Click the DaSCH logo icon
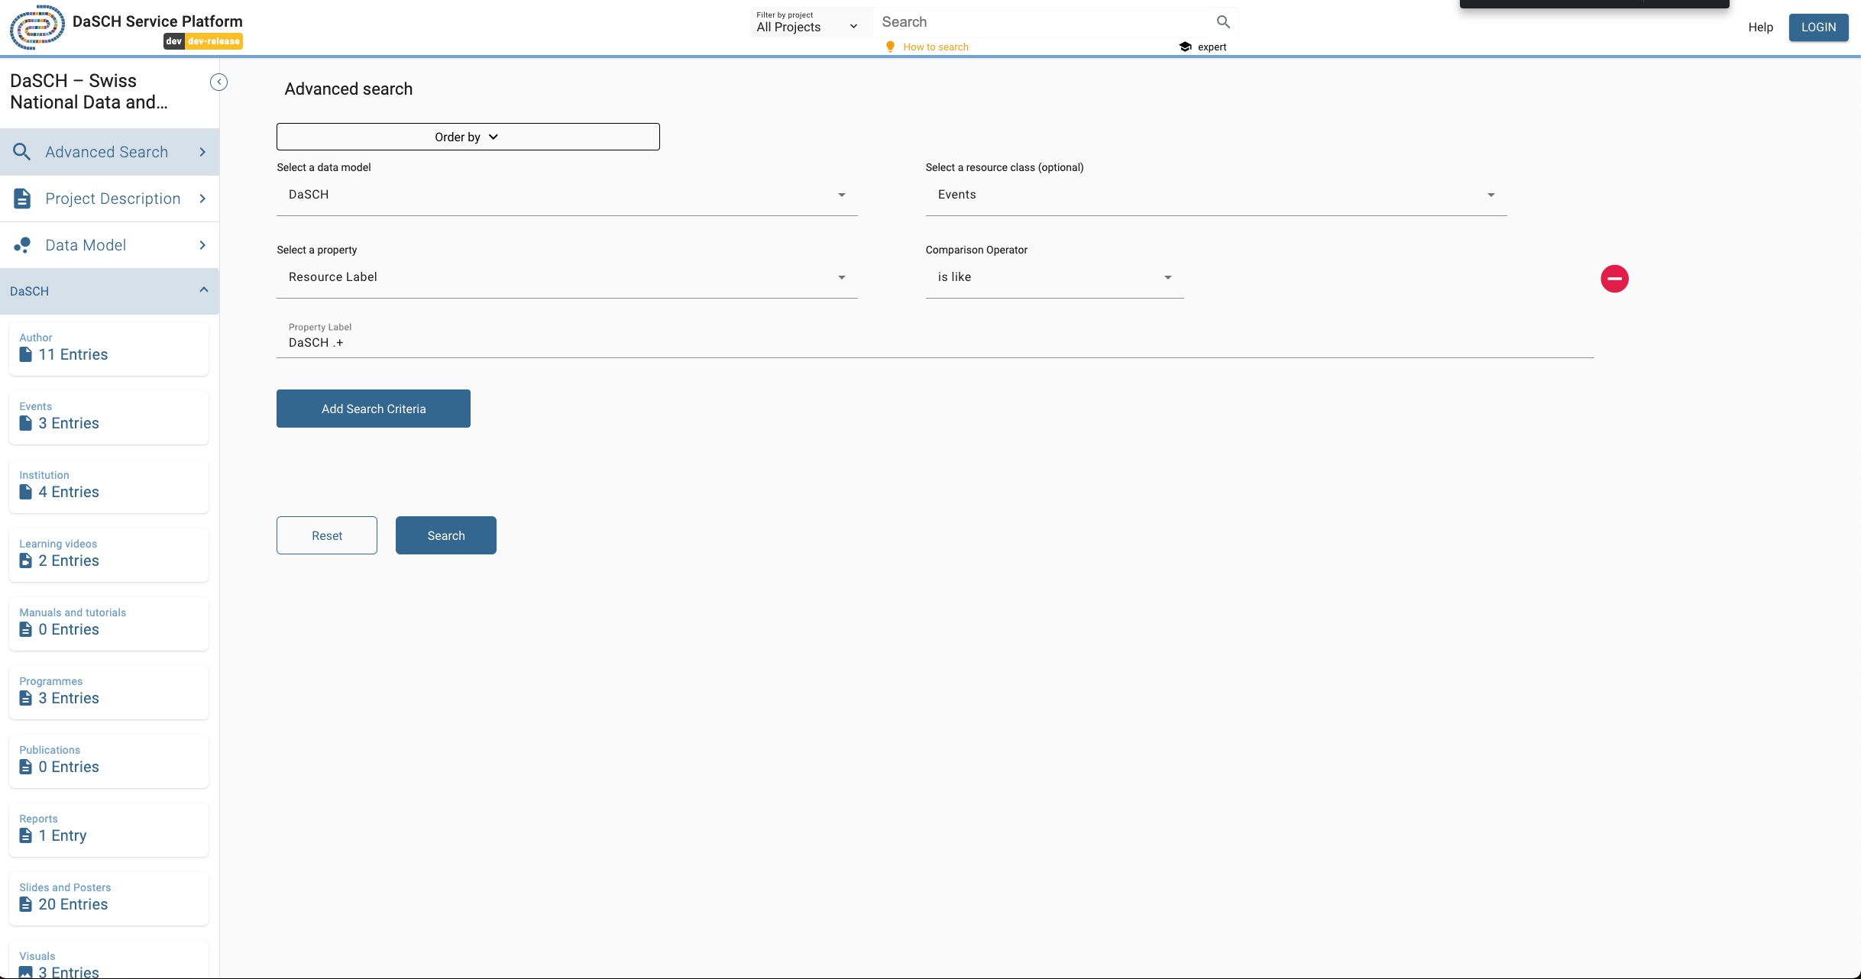1861x979 pixels. pyautogui.click(x=37, y=27)
